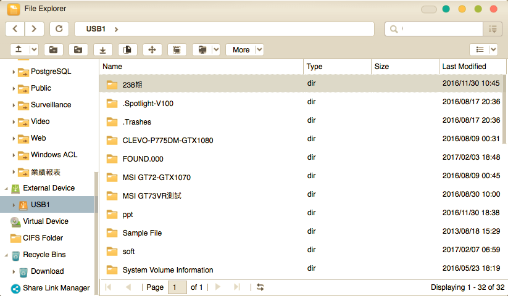Open the advanced search options button
The image size is (508, 296).
pyautogui.click(x=493, y=29)
